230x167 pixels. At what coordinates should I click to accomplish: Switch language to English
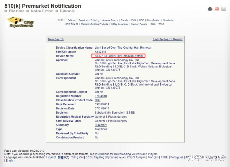coord(11,160)
